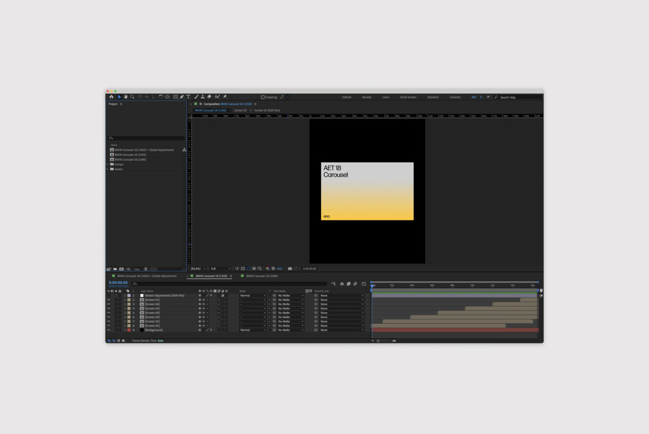
Task: Open the Graph Editor icon
Action: point(364,284)
